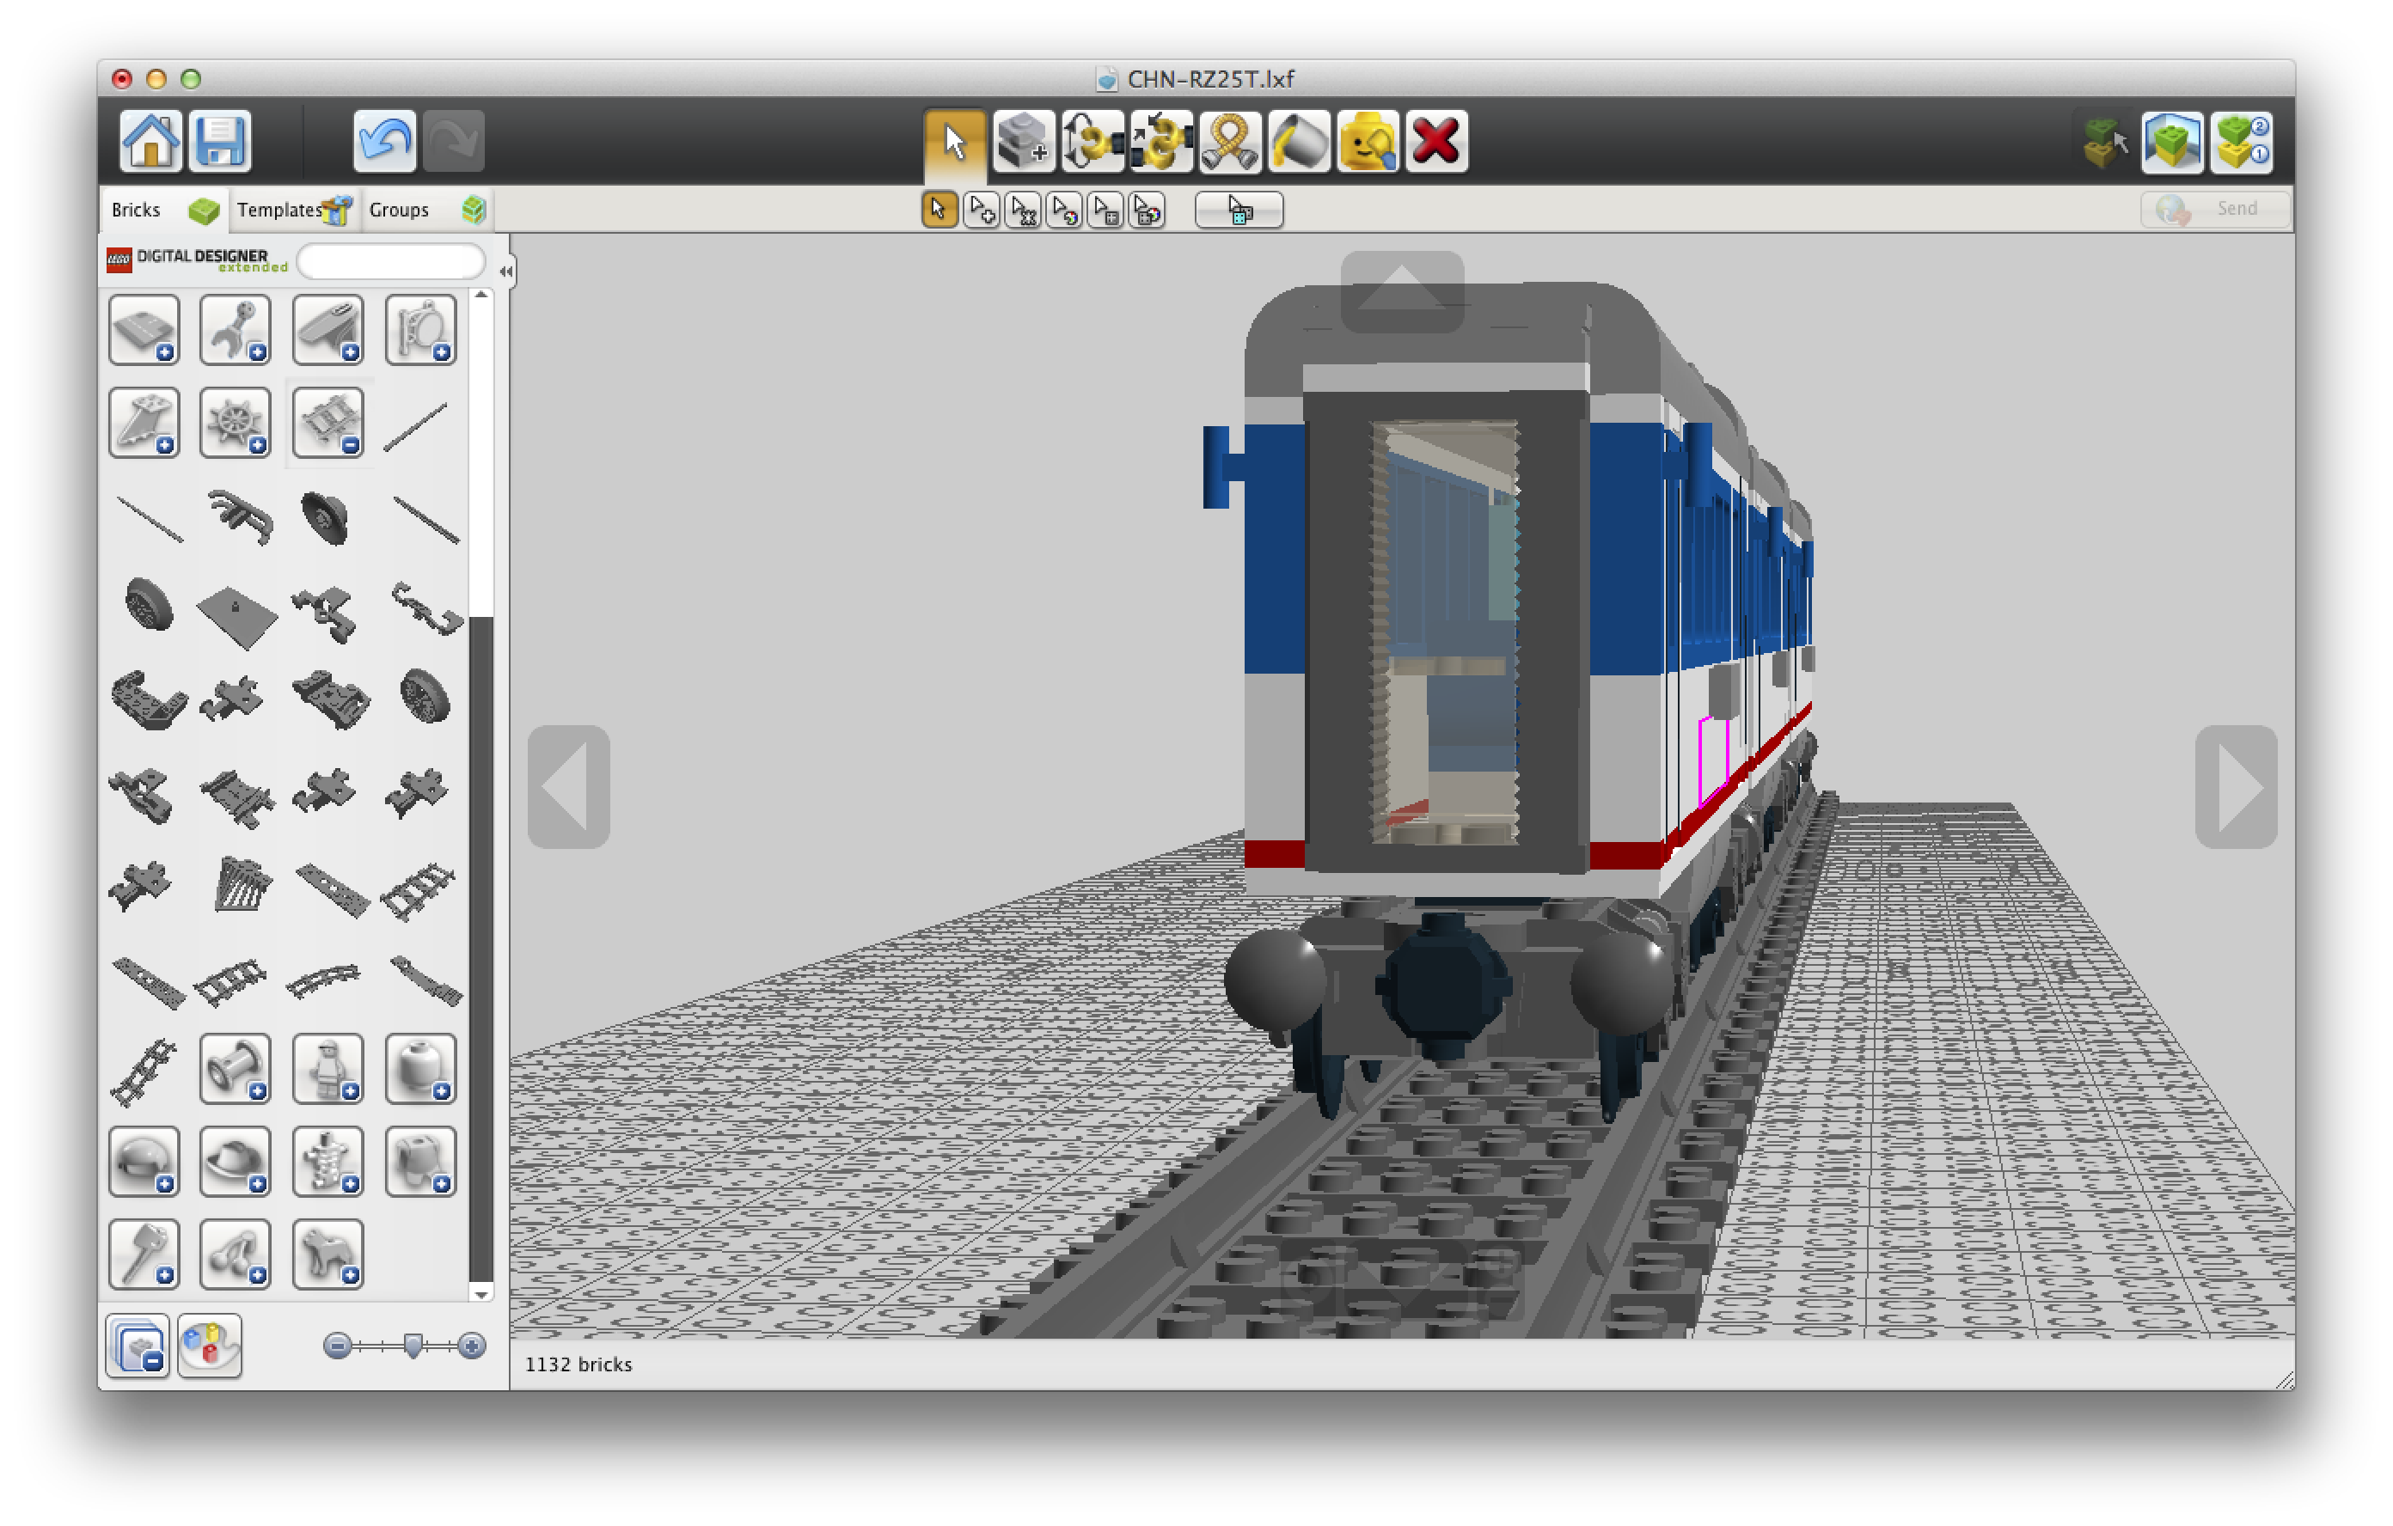This screenshot has height=1526, width=2393.
Task: Select the Clone brick tool
Action: [1023, 142]
